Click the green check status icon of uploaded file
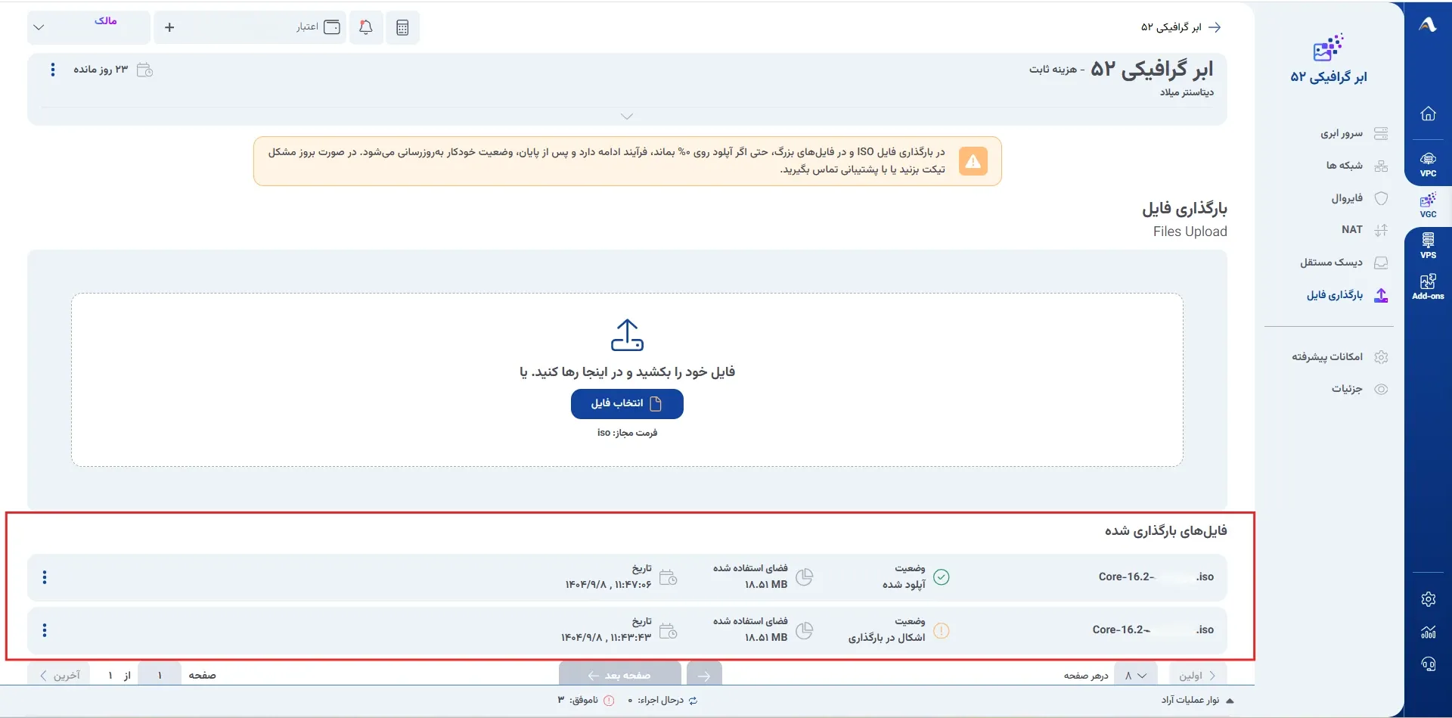 click(941, 577)
